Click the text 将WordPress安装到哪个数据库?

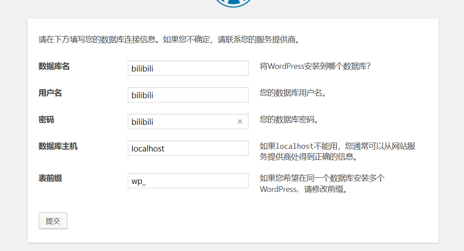tap(315, 66)
